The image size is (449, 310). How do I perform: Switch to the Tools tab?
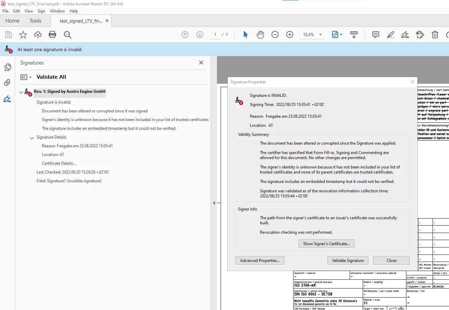point(35,21)
